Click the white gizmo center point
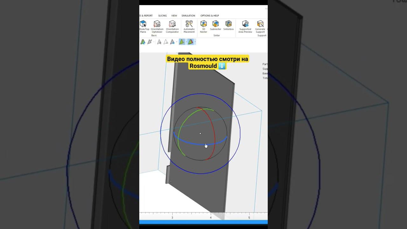This screenshot has width=407, height=229. pos(200,133)
